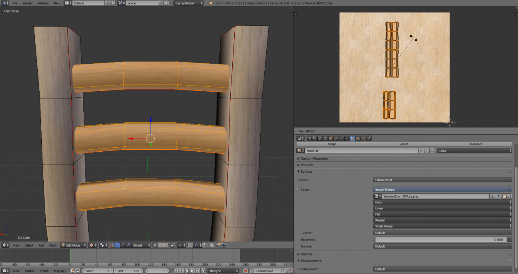Click the Assign button

pos(332,144)
